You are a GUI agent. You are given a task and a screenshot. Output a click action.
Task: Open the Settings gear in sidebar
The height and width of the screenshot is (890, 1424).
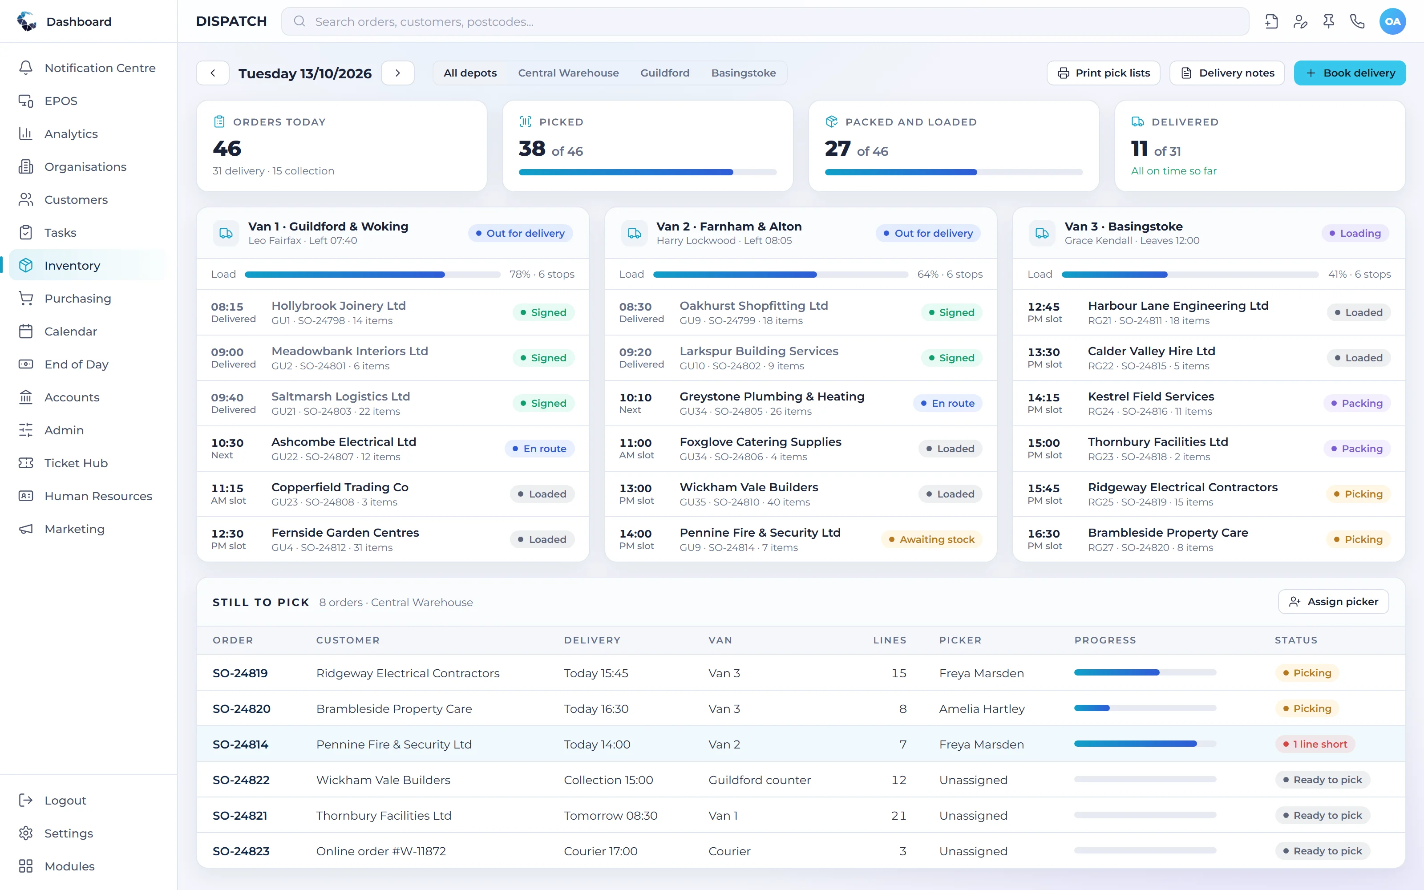coord(26,833)
